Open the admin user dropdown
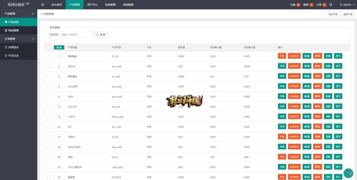The height and width of the screenshot is (180, 357). (x=345, y=5)
